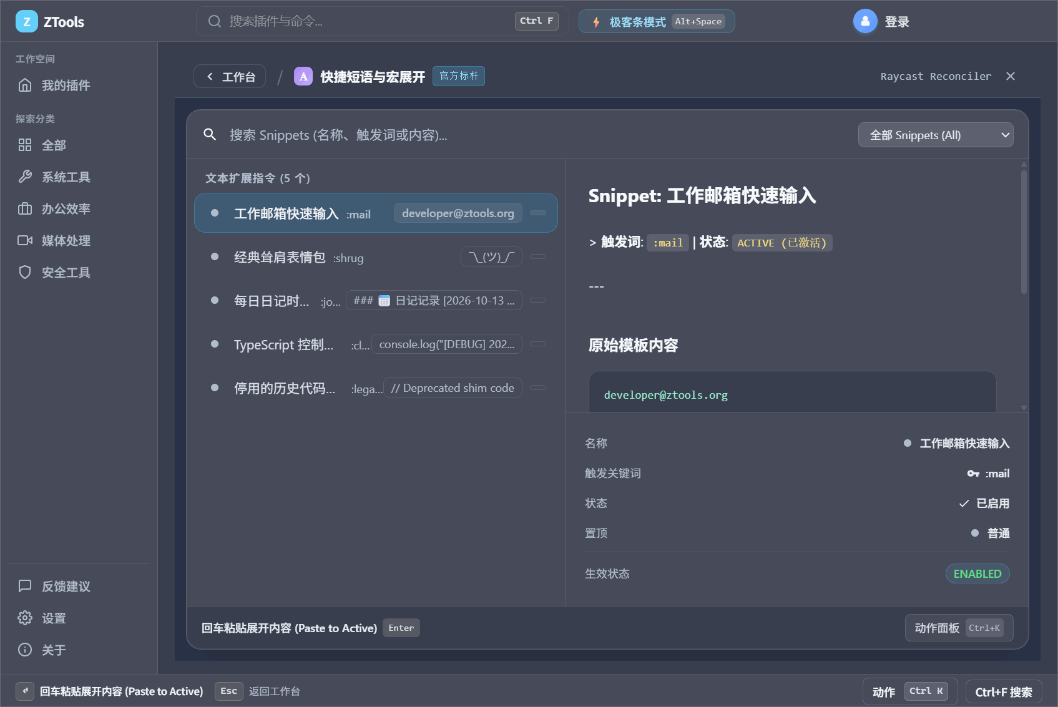Open the user avatar icon beside 登录
1058x707 pixels.
[865, 22]
